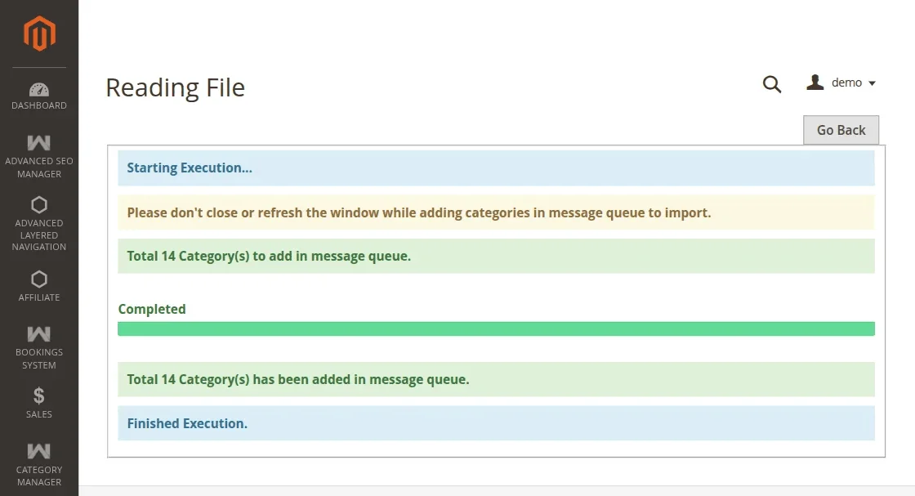The width and height of the screenshot is (915, 496).
Task: Select the Dashboard menu entry
Action: click(38, 98)
